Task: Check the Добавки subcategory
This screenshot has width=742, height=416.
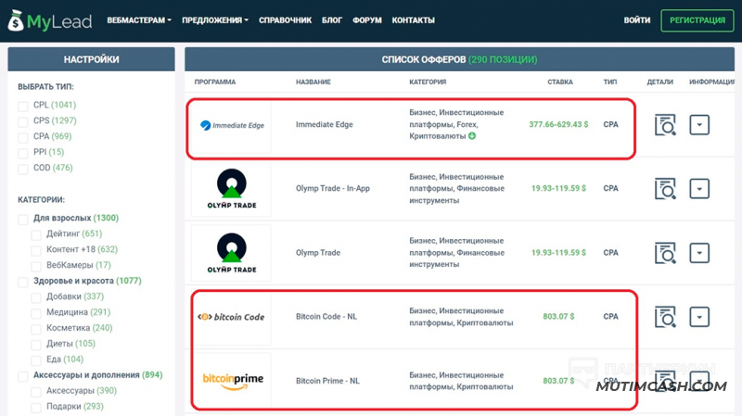Action: click(36, 297)
